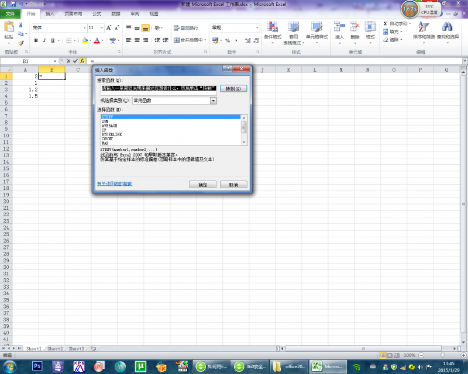
Task: Click the percent style icon
Action: [x=228, y=40]
